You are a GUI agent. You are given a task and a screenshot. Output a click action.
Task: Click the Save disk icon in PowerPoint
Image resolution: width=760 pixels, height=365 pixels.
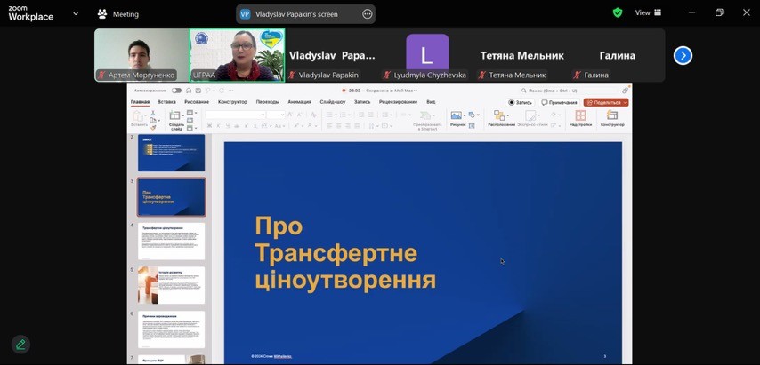pyautogui.click(x=198, y=91)
